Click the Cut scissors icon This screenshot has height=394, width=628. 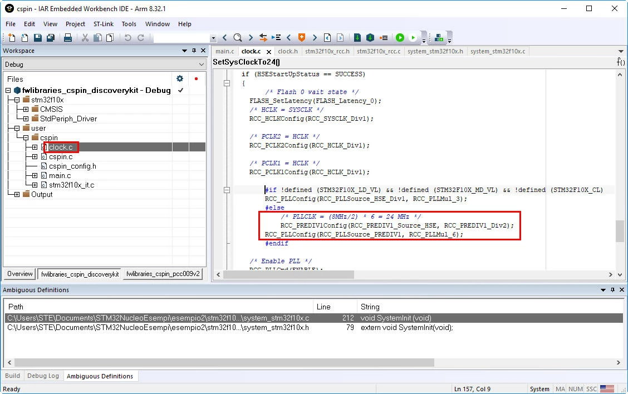(x=85, y=38)
